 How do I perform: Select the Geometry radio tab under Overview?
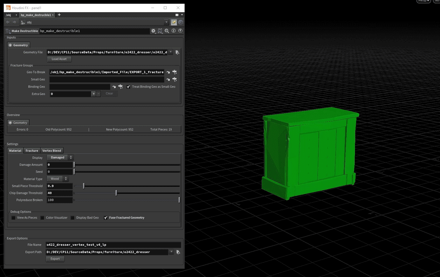click(x=18, y=123)
